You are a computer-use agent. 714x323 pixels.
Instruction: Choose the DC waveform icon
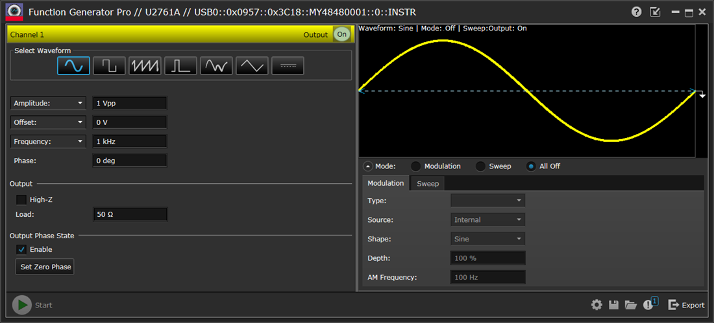click(288, 65)
